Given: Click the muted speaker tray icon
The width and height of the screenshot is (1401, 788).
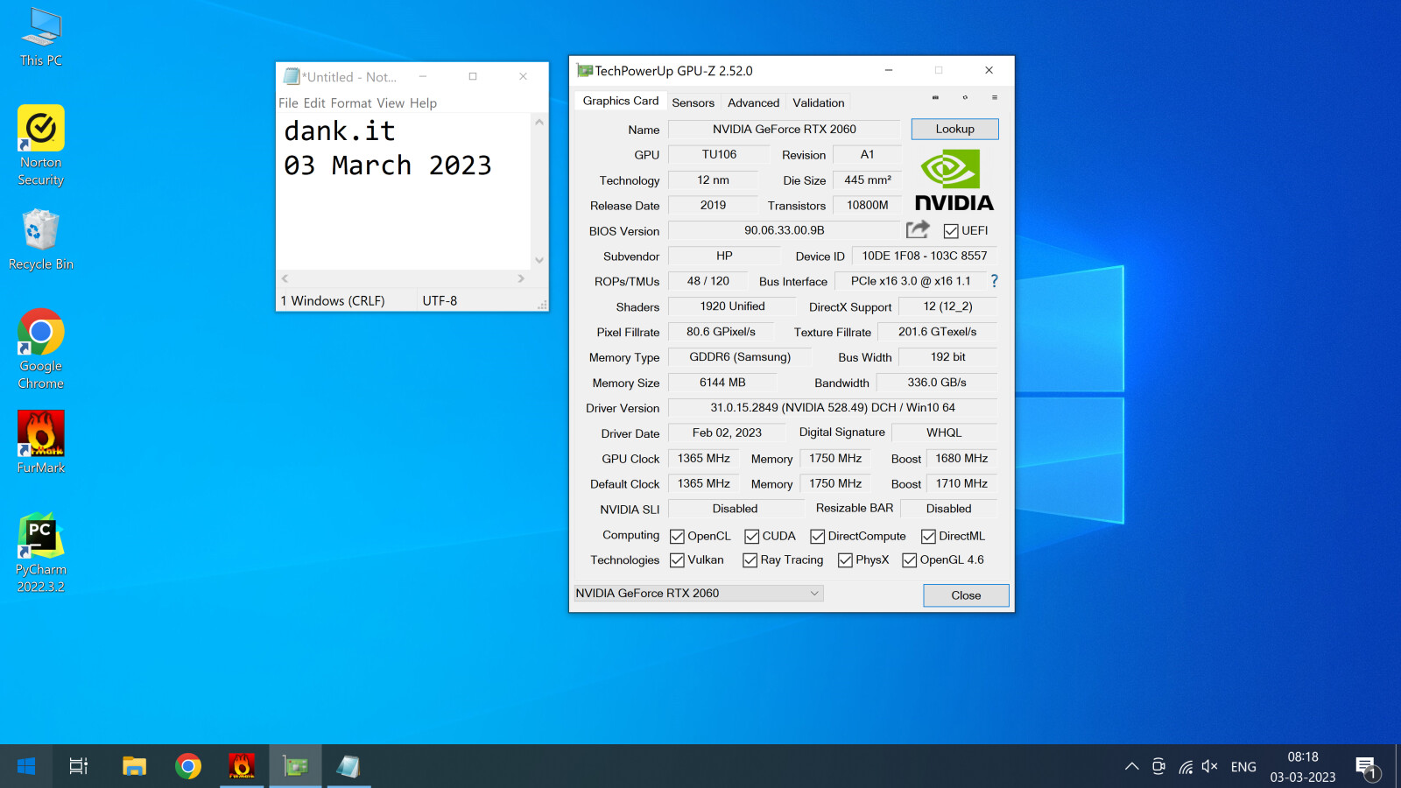Looking at the screenshot, I should coord(1210,766).
